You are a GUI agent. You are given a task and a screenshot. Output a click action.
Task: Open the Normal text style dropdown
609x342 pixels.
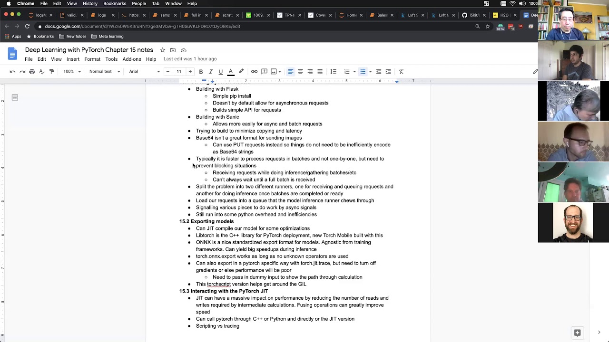coord(105,72)
